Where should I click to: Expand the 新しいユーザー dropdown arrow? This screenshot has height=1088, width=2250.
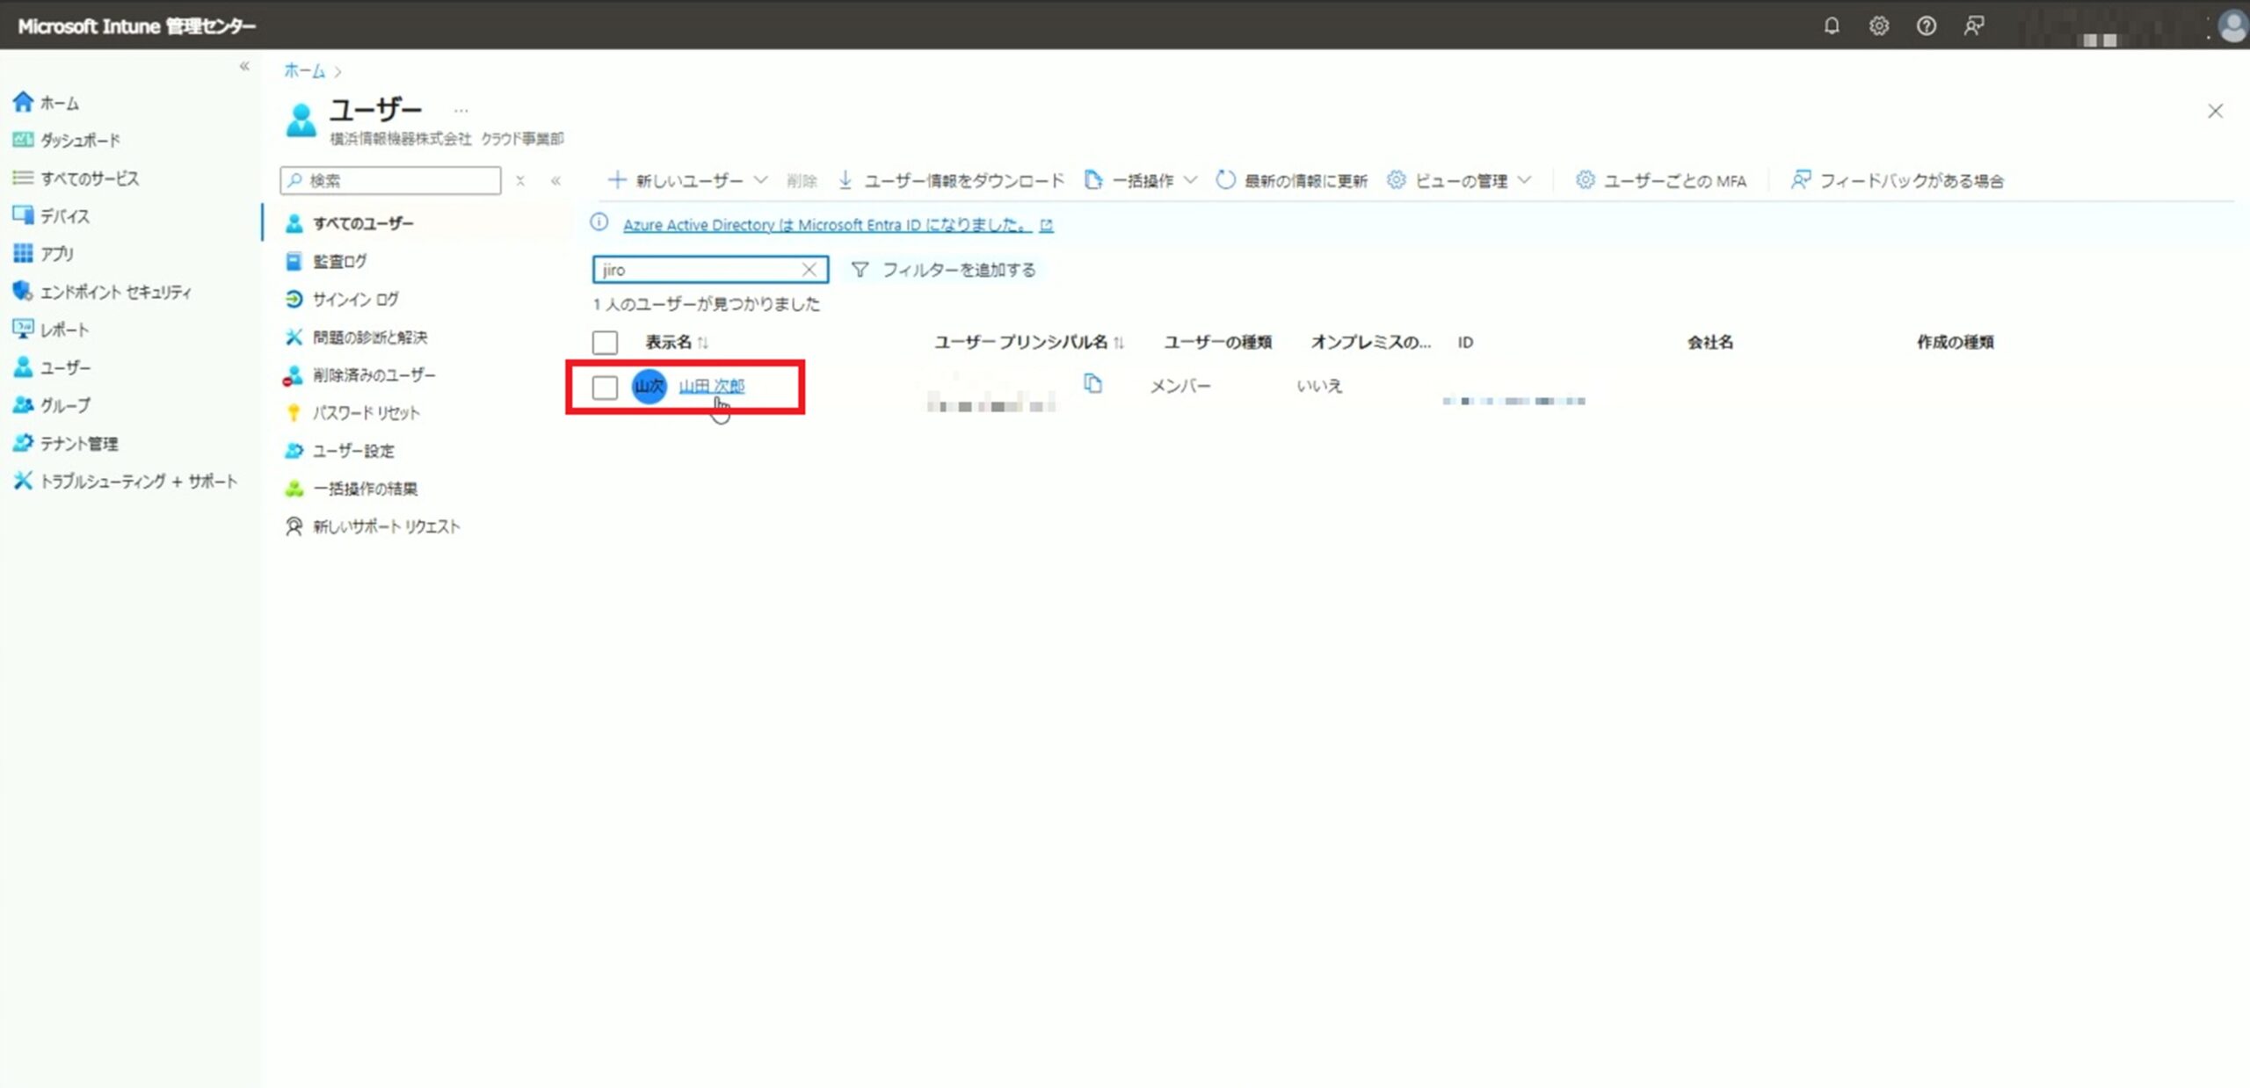click(x=761, y=180)
